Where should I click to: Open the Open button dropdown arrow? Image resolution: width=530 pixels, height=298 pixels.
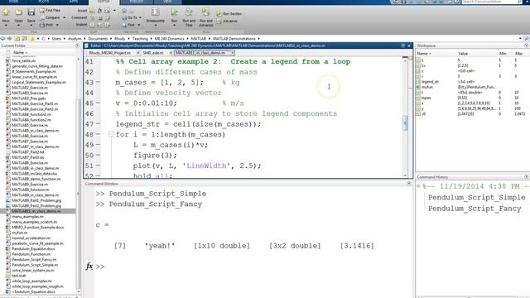[18, 26]
